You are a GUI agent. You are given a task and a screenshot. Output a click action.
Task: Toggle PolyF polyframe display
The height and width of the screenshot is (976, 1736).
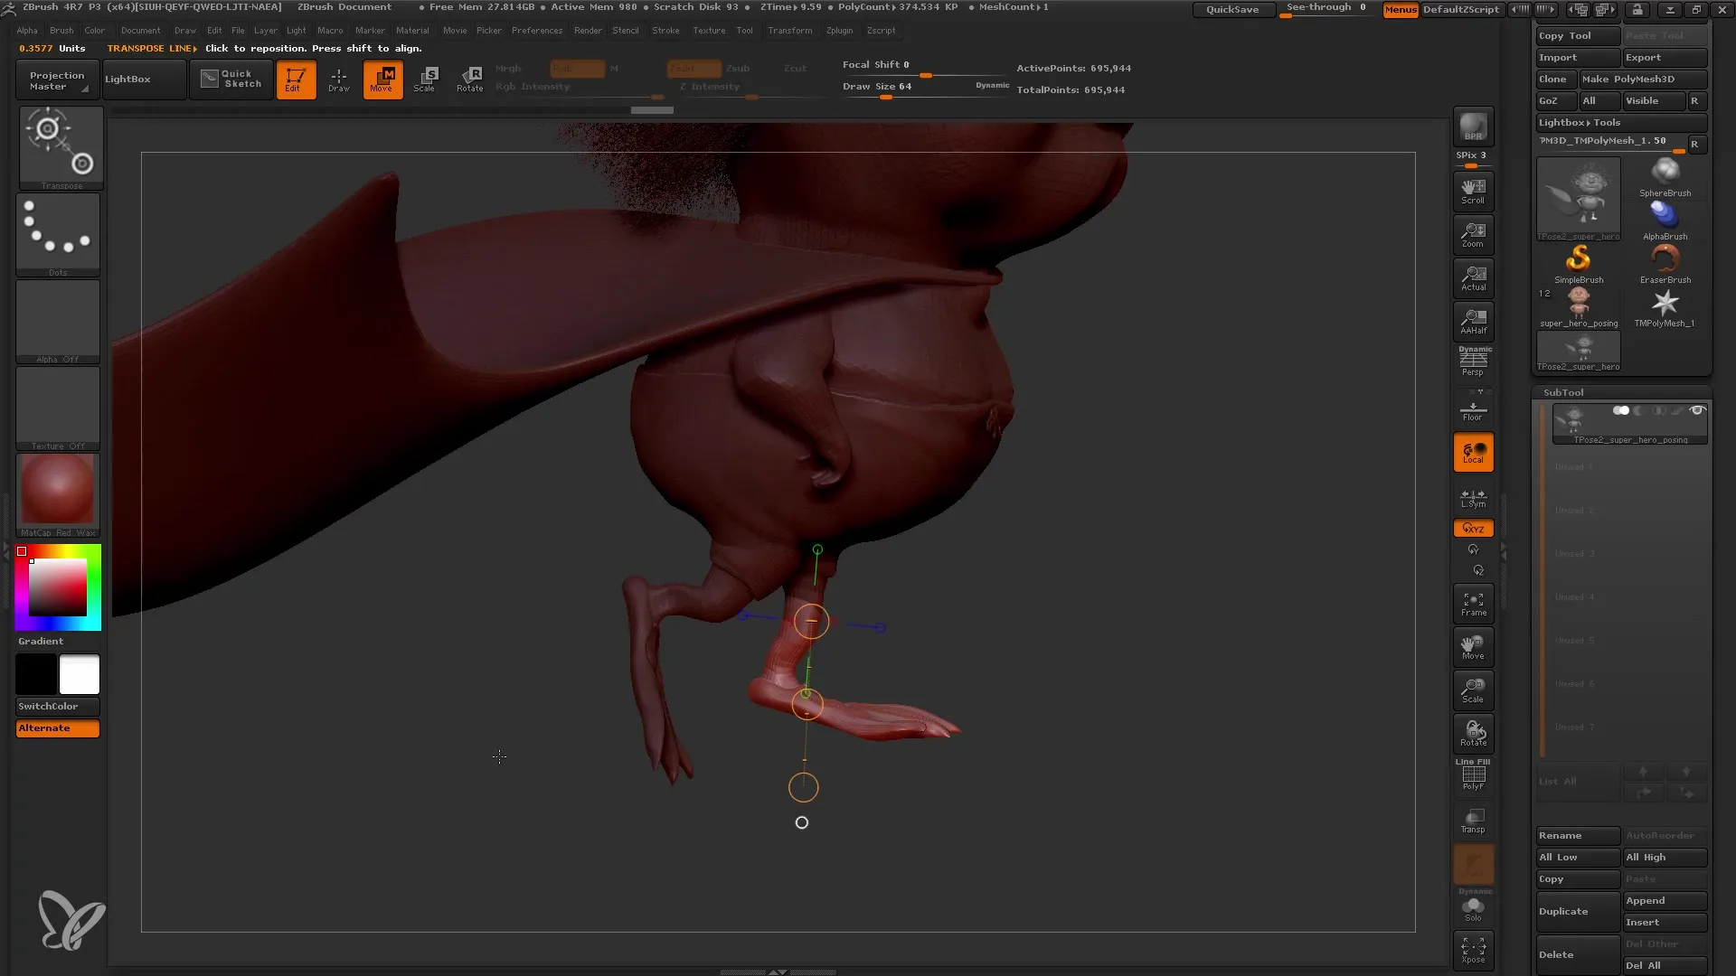[x=1473, y=775]
